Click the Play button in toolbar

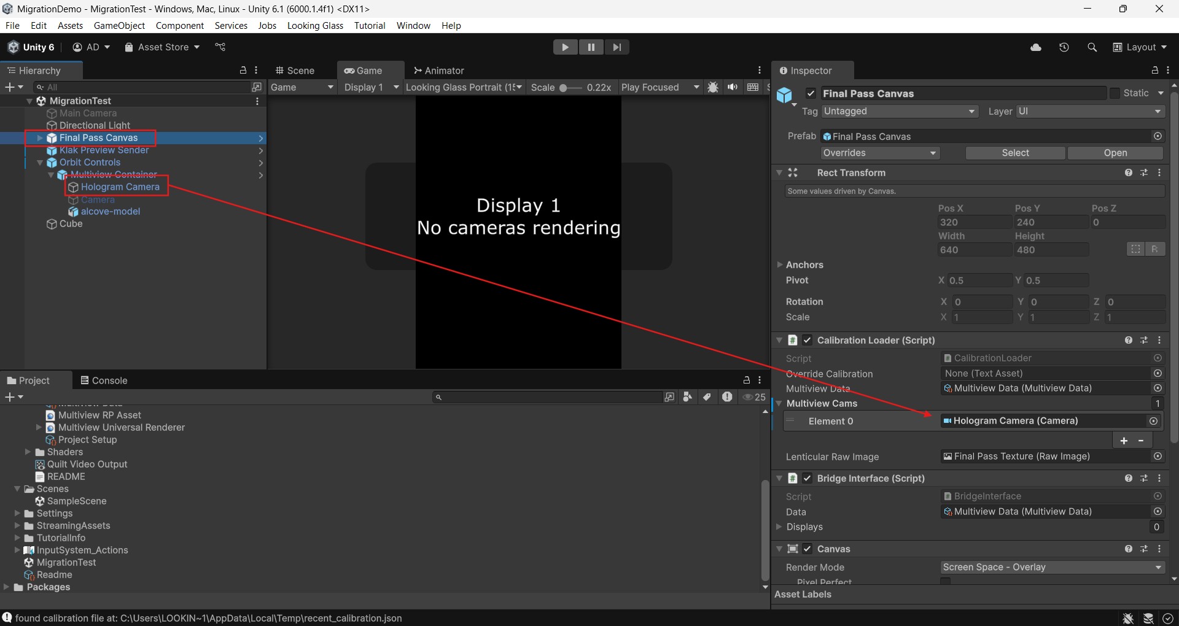(x=565, y=47)
